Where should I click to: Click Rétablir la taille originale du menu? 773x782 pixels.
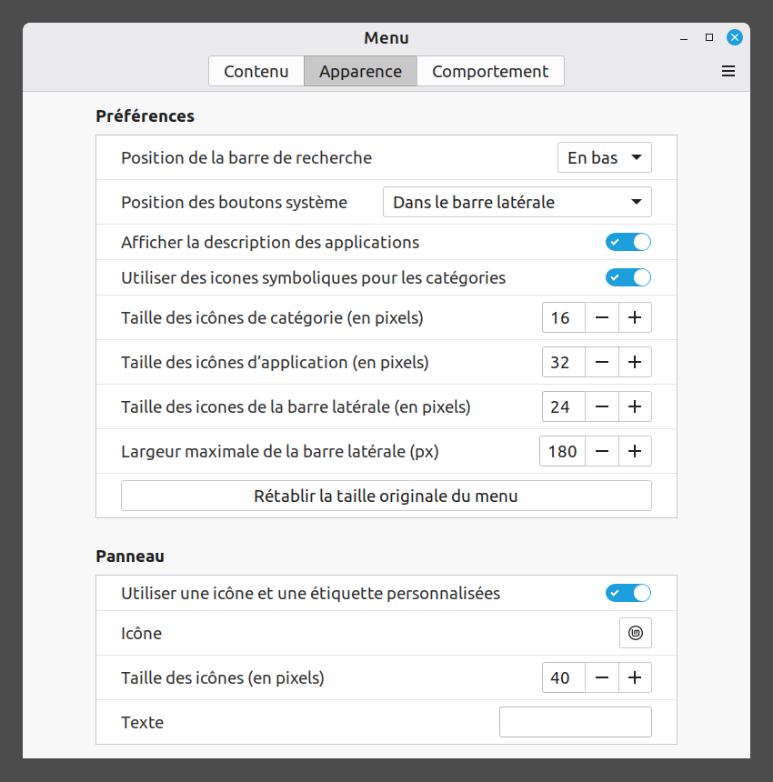tap(386, 496)
